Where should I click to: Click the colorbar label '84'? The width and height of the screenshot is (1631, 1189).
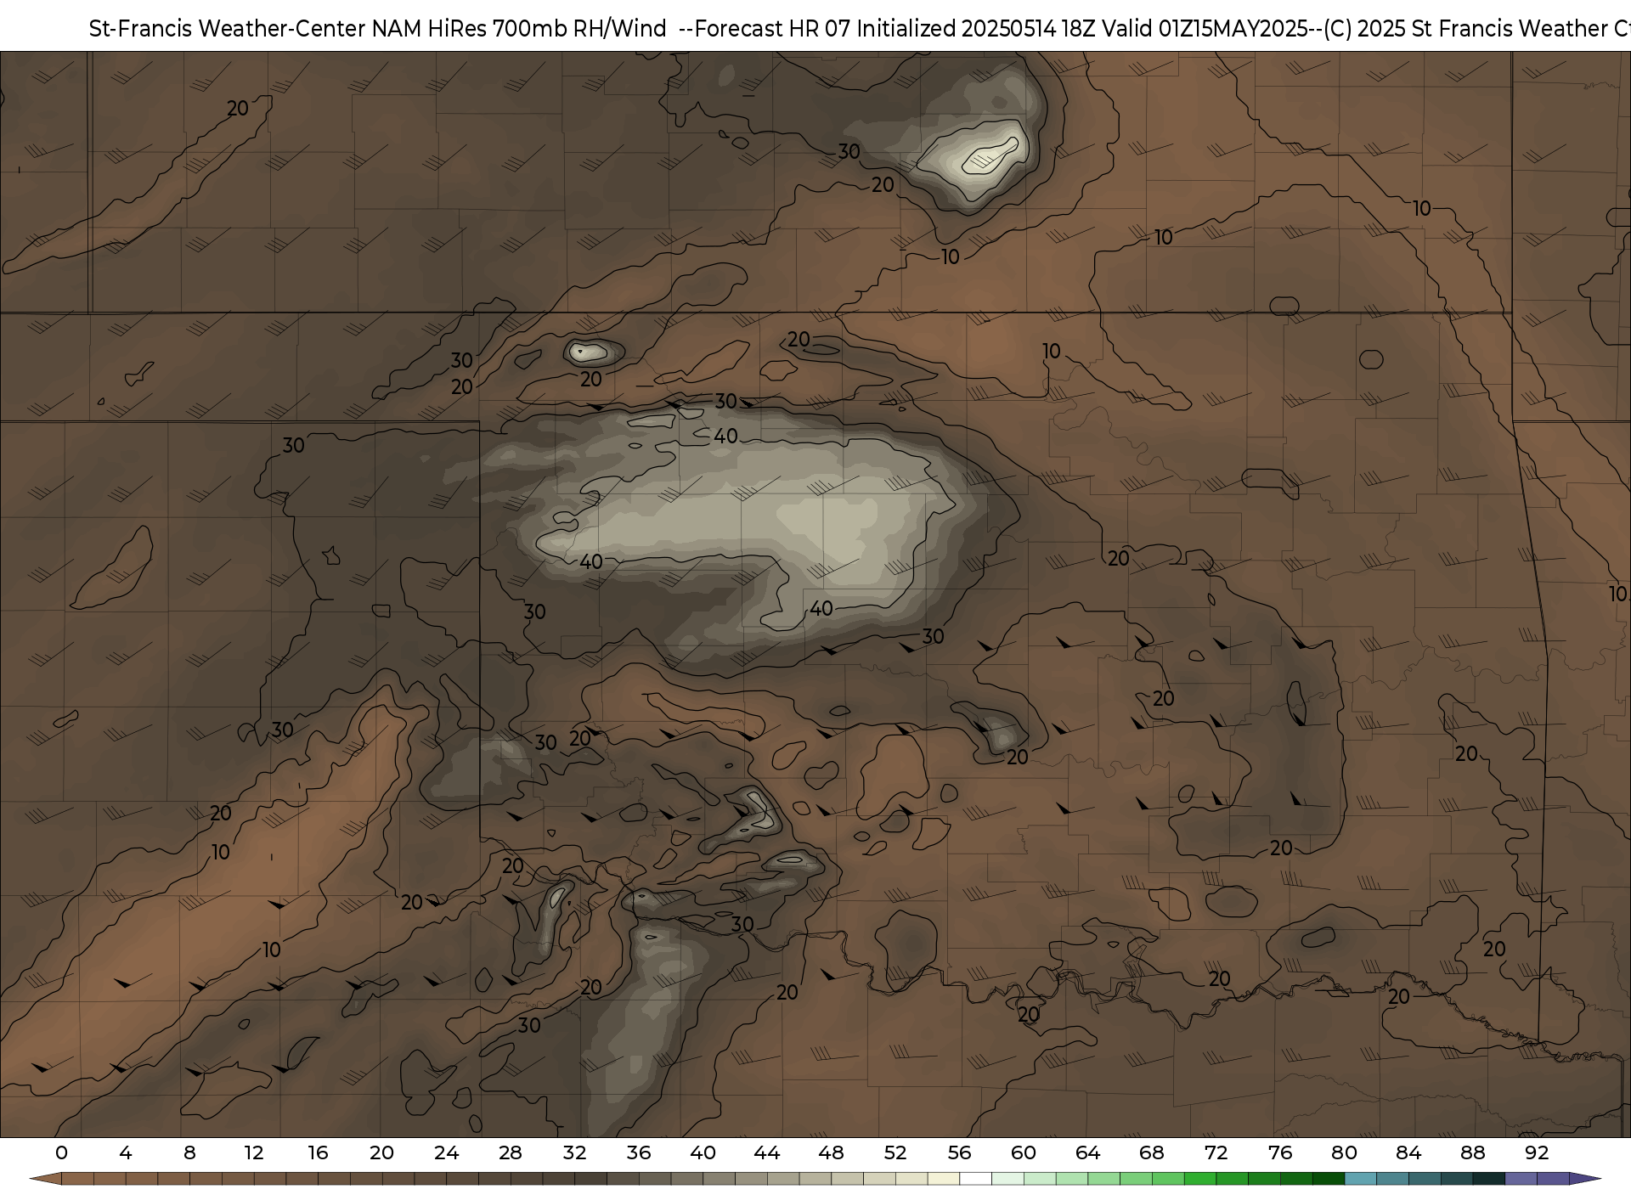pos(1408,1152)
